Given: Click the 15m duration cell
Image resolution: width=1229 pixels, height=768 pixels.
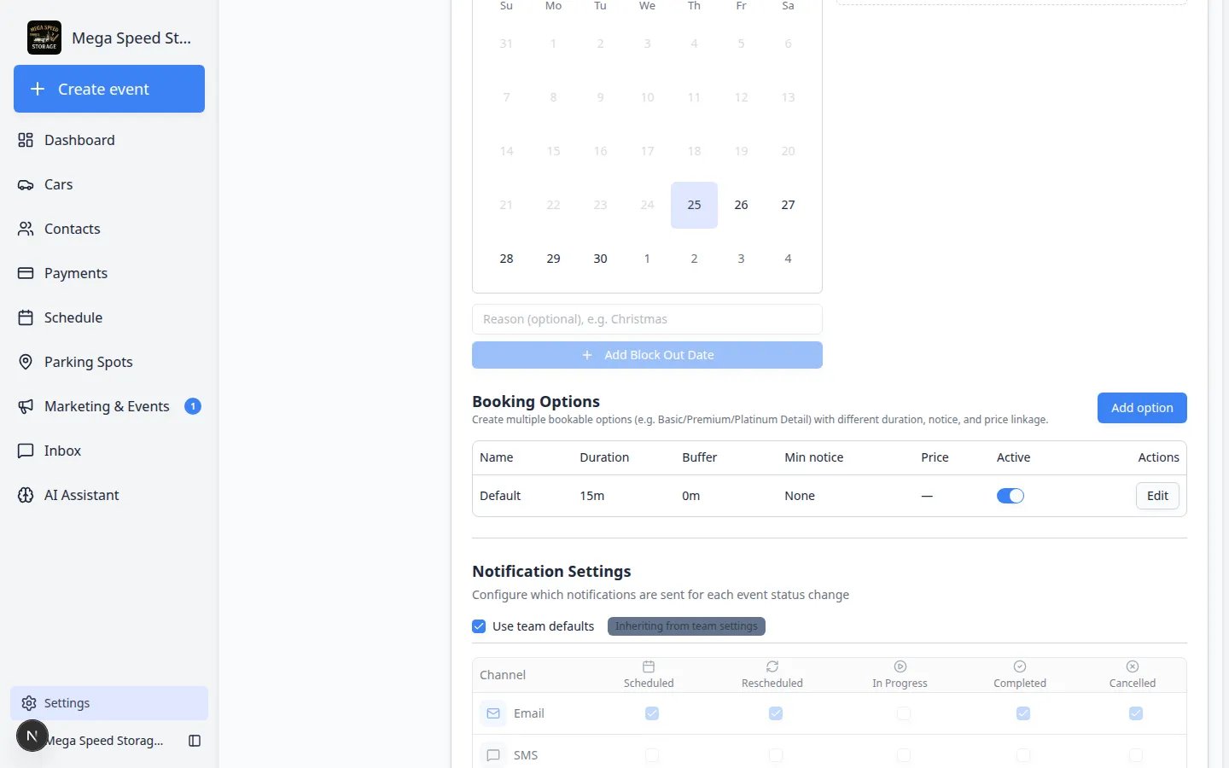Looking at the screenshot, I should (592, 496).
